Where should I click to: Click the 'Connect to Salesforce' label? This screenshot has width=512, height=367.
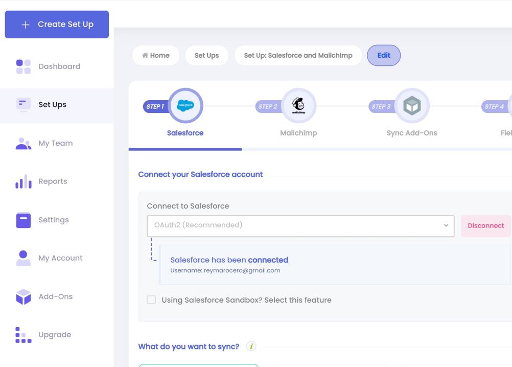click(188, 207)
